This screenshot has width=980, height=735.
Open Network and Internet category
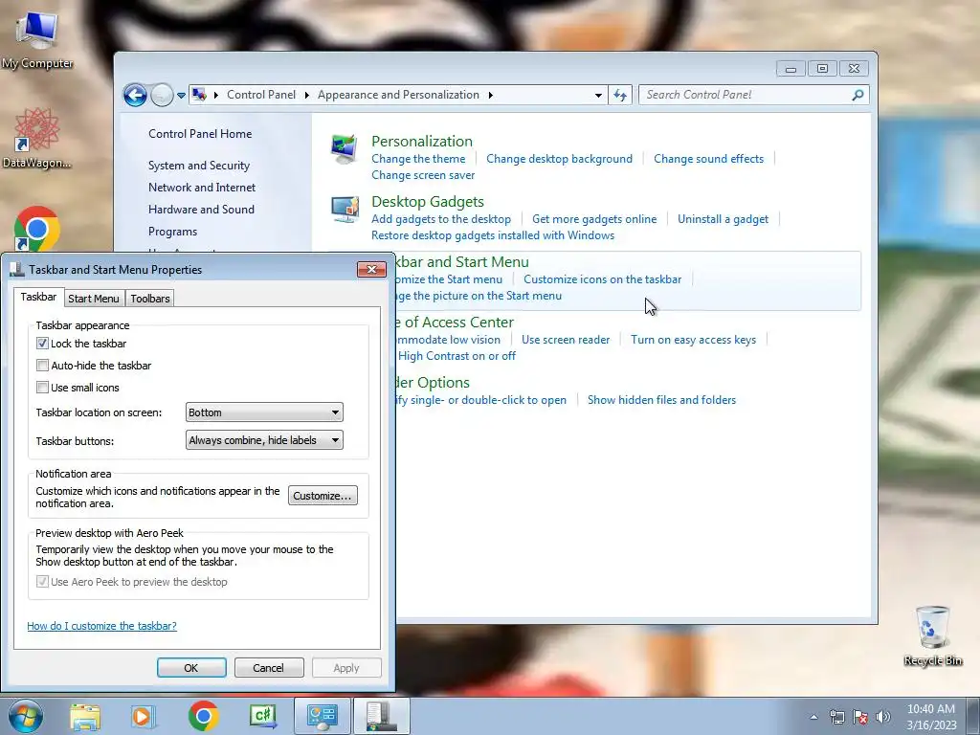point(202,188)
